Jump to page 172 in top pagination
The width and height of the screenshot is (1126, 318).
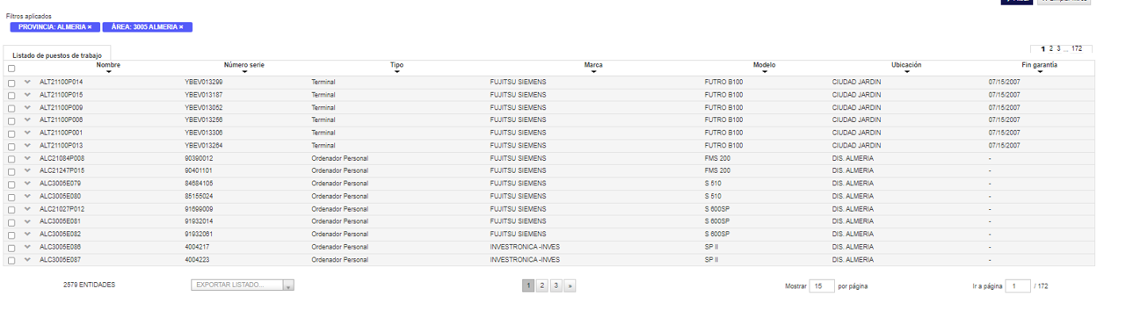coord(1077,49)
